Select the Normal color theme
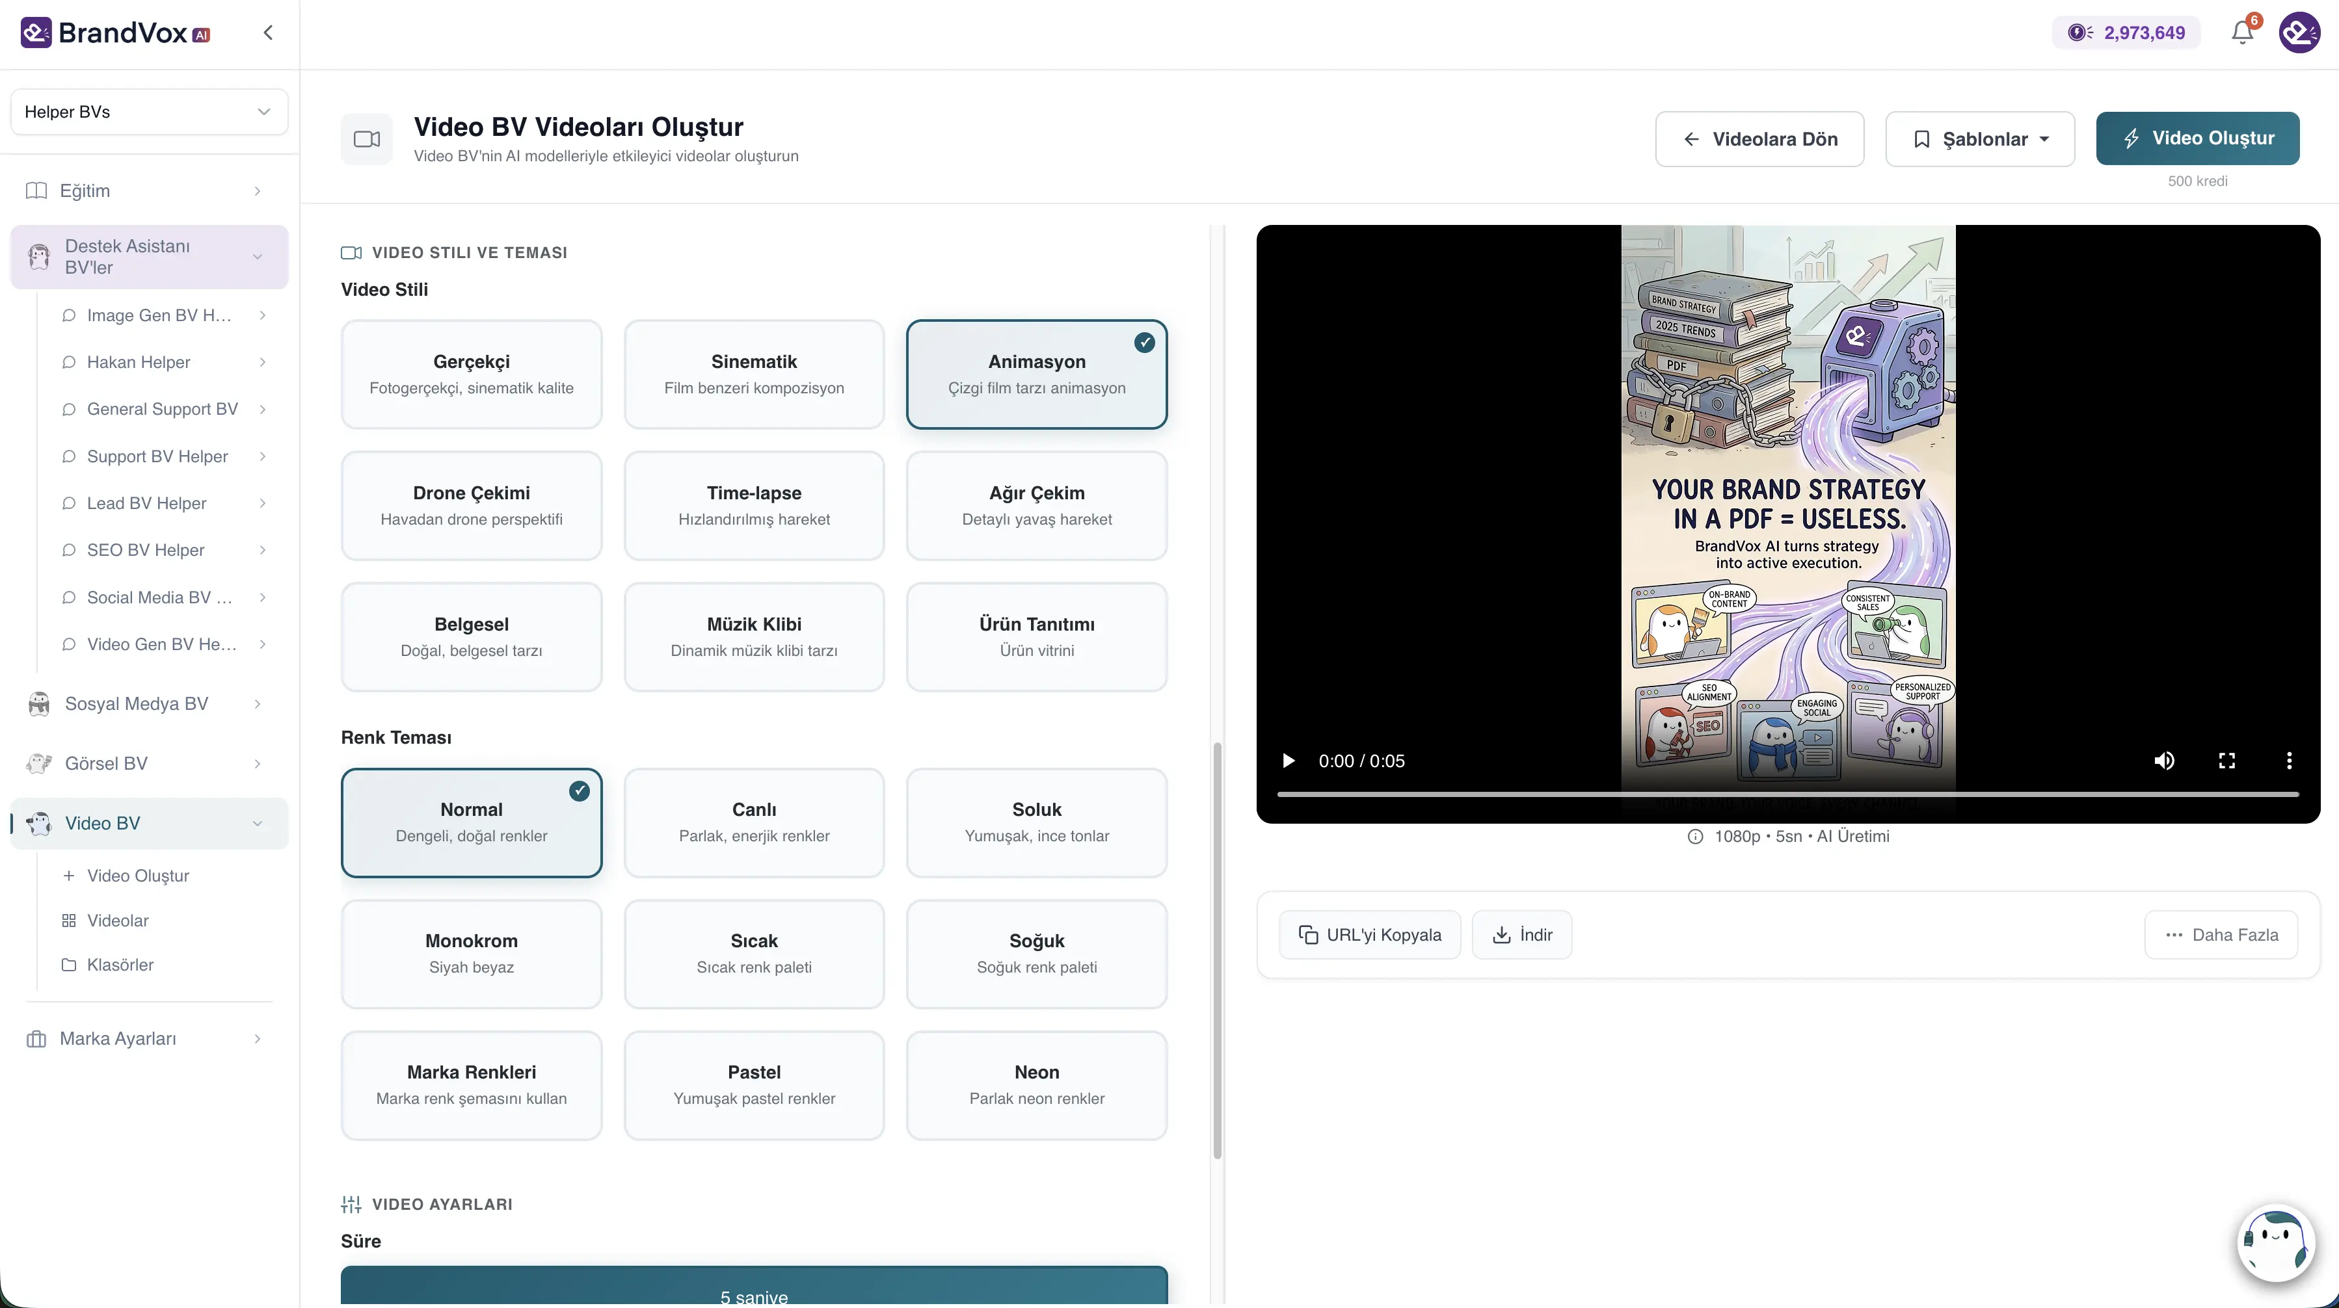This screenshot has height=1308, width=2339. 472,822
